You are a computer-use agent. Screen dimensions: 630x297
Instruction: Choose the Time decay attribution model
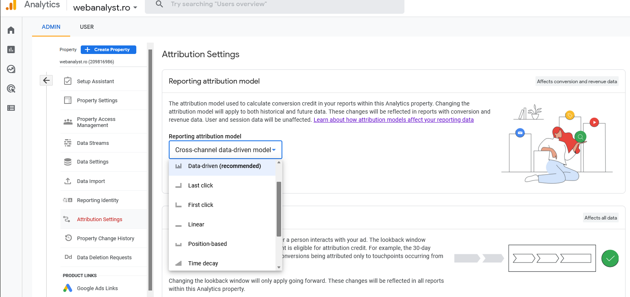[x=222, y=263]
